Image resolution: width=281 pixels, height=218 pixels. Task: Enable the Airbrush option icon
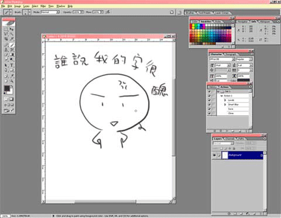[108, 12]
